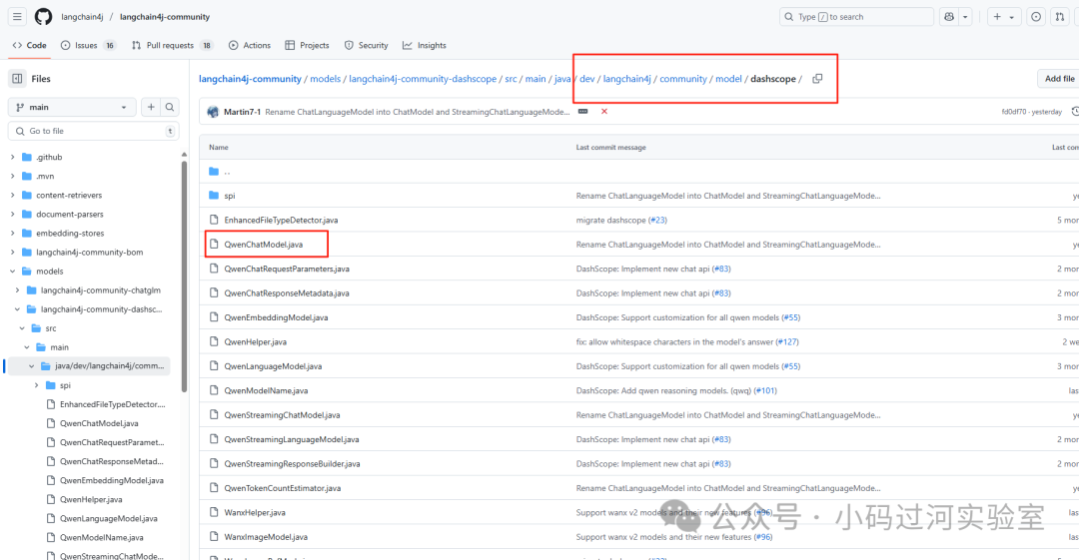Image resolution: width=1079 pixels, height=560 pixels.
Task: Open langchain4j-community breadcrumb link
Action: [x=250, y=79]
